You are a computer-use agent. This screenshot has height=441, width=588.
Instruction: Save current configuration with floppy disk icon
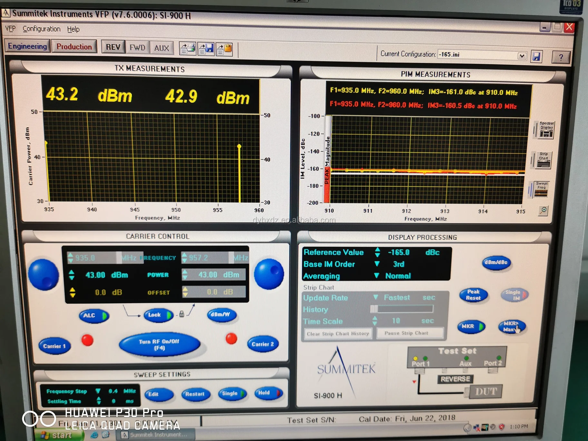[x=536, y=57]
